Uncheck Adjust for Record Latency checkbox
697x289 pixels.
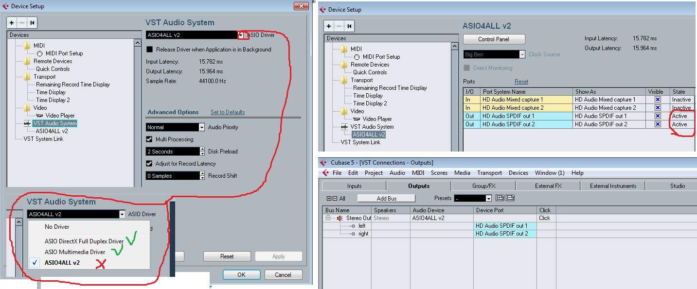click(x=150, y=164)
